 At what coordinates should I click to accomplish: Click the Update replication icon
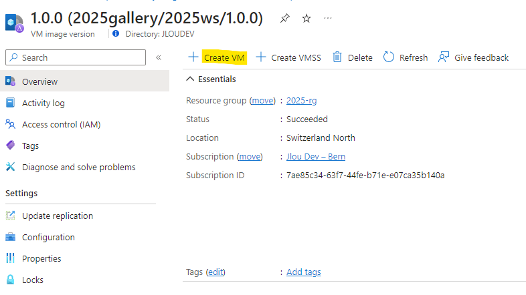point(11,216)
